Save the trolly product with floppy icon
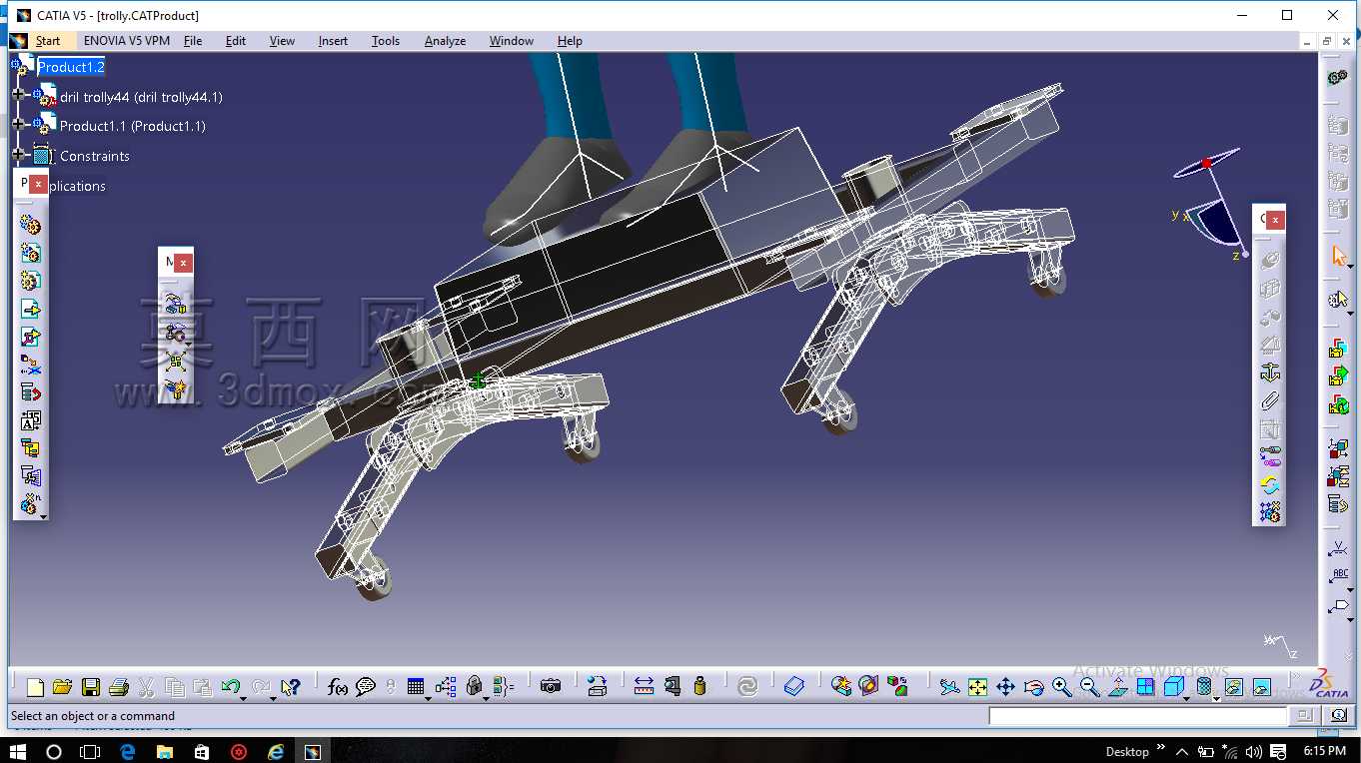Image resolution: width=1361 pixels, height=763 pixels. pyautogui.click(x=90, y=687)
